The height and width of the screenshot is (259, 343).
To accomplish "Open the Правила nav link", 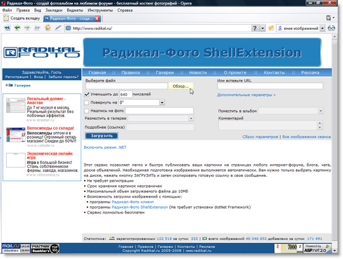I will click(131, 73).
